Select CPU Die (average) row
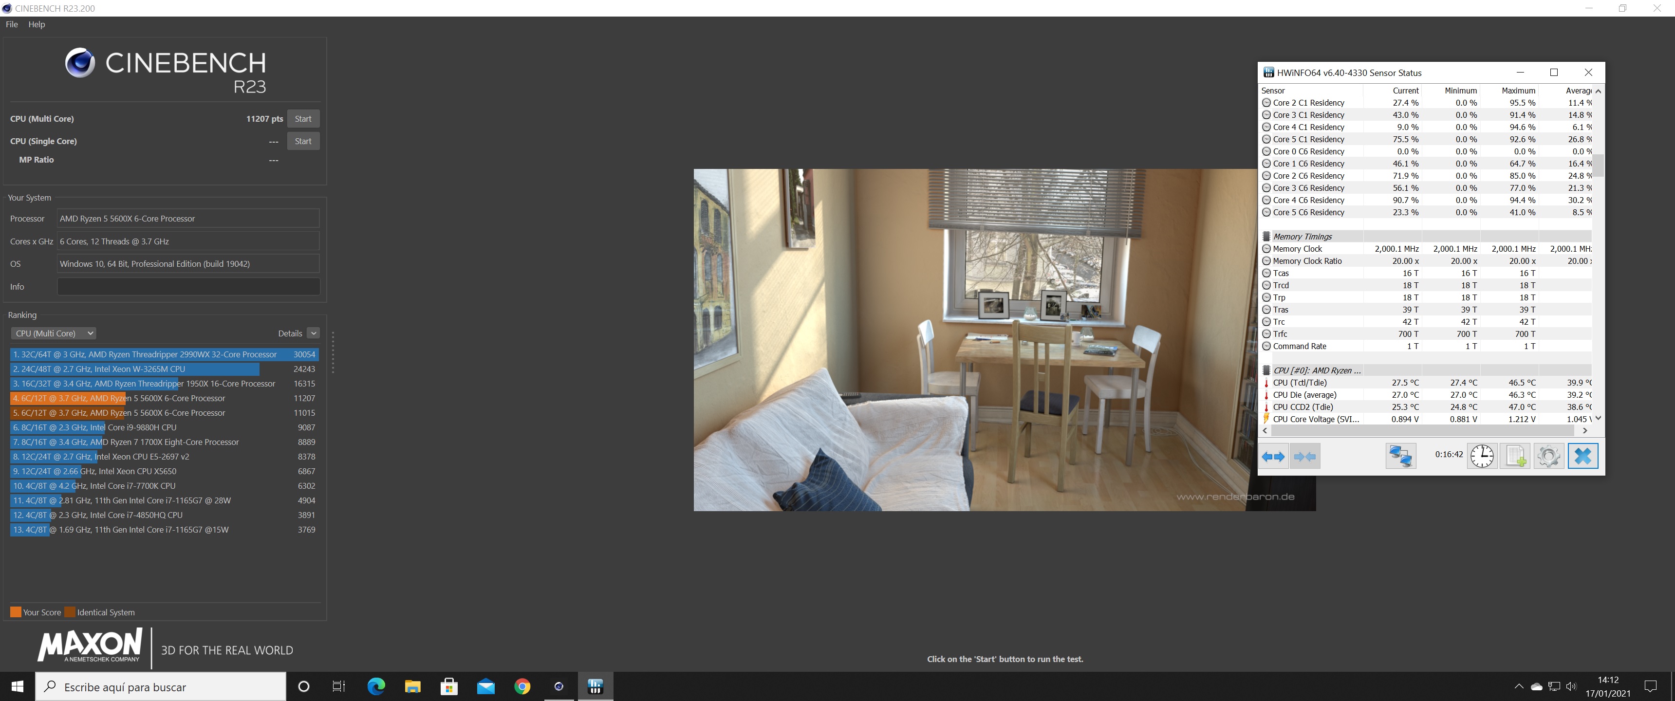The image size is (1675, 701). (x=1426, y=395)
